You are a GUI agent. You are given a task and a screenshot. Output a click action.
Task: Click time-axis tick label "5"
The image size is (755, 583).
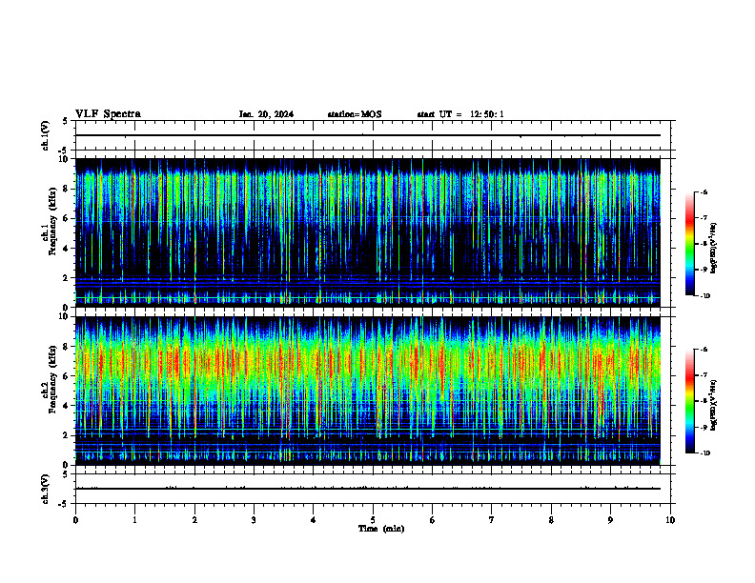tap(373, 520)
